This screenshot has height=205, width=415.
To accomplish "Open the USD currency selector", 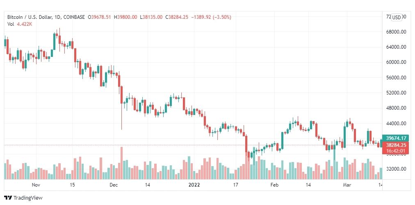I will [x=397, y=18].
